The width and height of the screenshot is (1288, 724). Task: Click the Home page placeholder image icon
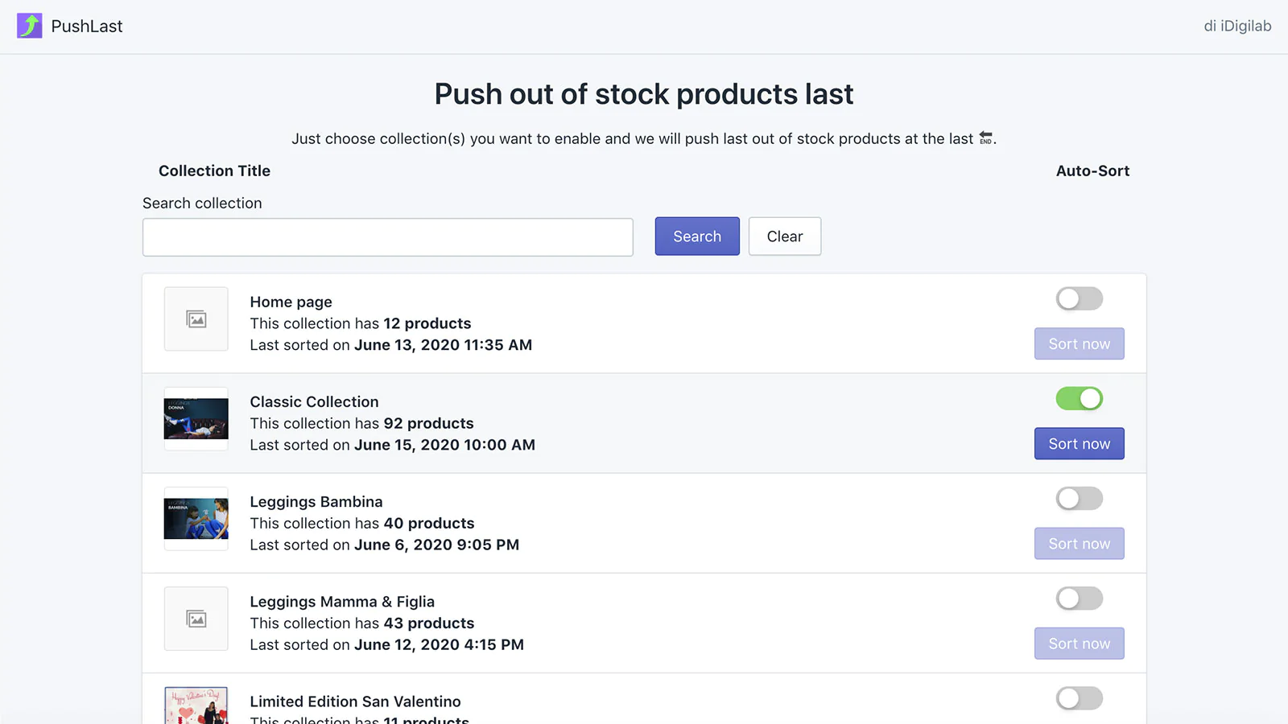196,319
